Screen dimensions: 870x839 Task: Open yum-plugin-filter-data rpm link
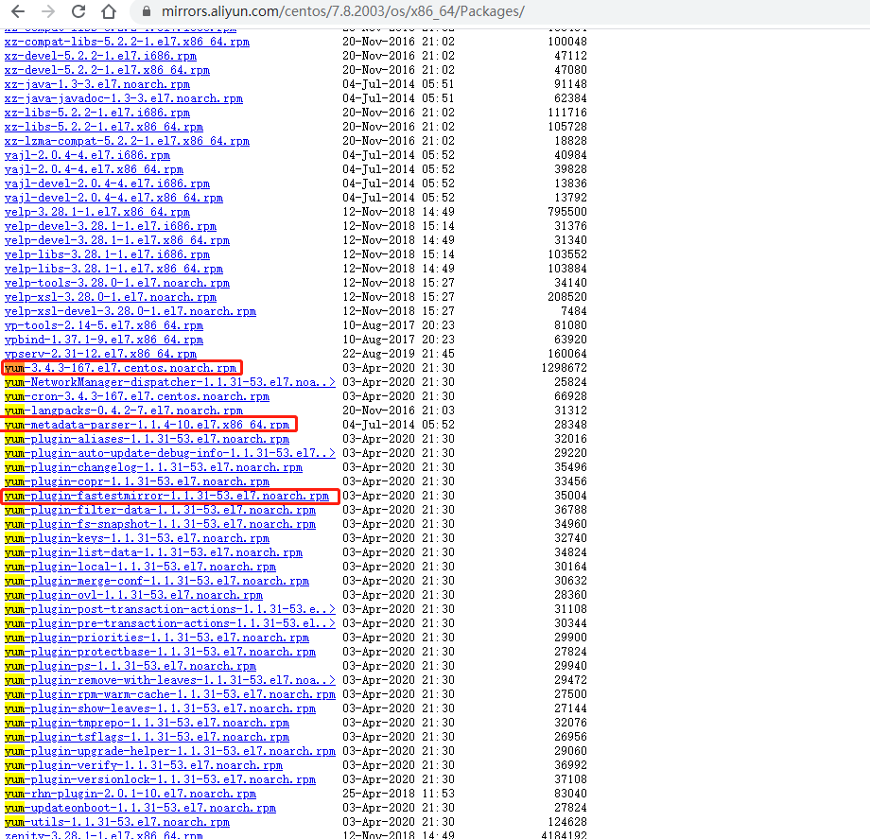pyautogui.click(x=161, y=510)
